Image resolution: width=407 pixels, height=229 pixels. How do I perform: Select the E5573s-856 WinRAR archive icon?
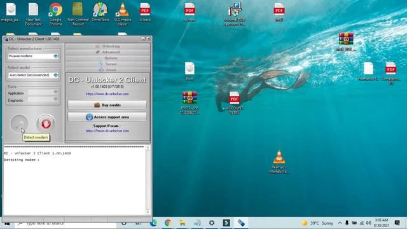(190, 103)
